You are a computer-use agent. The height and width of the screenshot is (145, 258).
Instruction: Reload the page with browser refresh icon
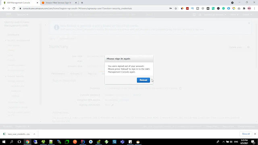tap(14, 8)
